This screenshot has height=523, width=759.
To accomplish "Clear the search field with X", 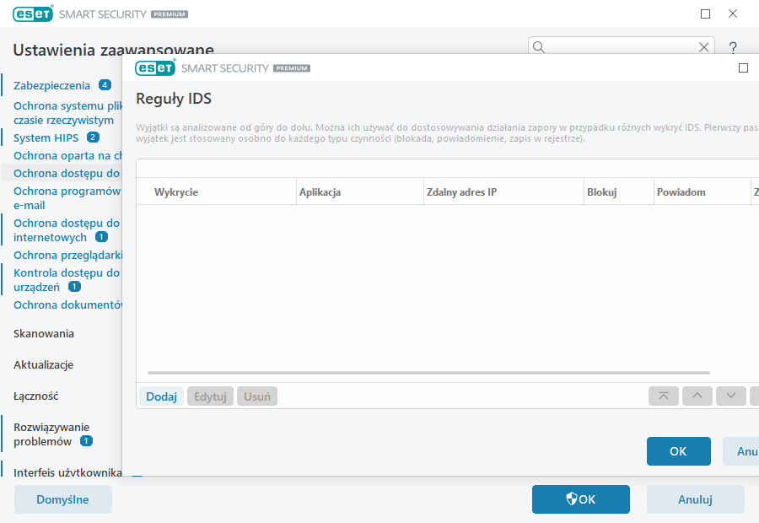I will pos(704,47).
